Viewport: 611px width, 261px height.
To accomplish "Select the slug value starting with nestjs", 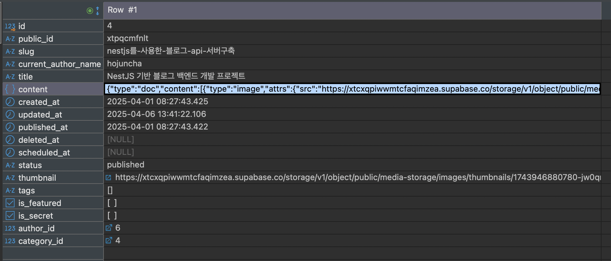I will [x=171, y=51].
